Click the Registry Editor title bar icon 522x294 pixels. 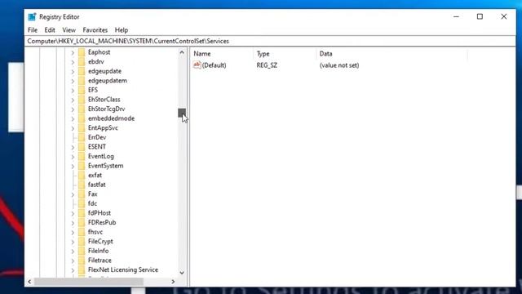click(x=32, y=16)
